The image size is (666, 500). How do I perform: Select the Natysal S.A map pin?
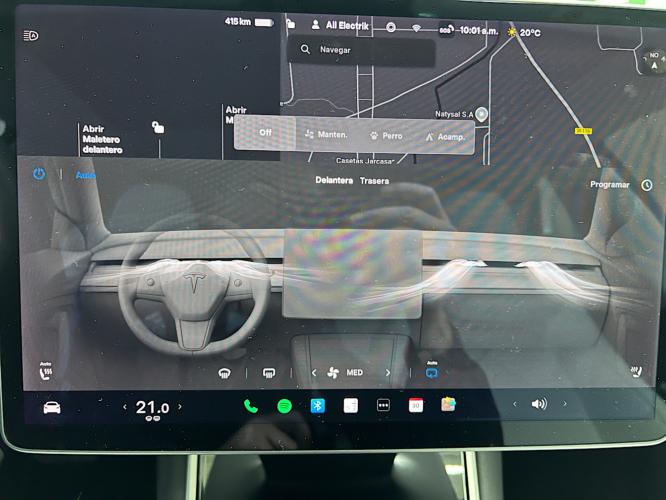[x=481, y=115]
